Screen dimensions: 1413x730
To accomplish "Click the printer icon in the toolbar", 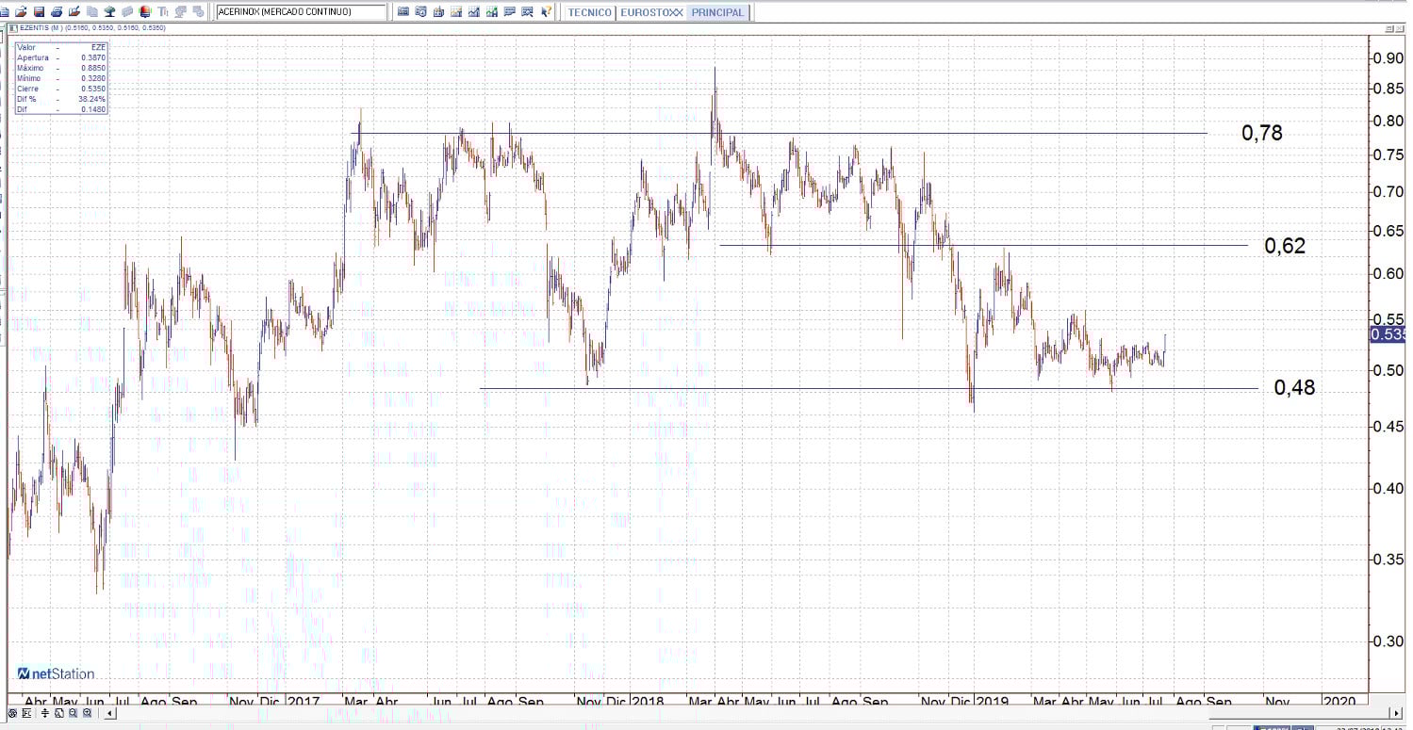I will click(57, 12).
